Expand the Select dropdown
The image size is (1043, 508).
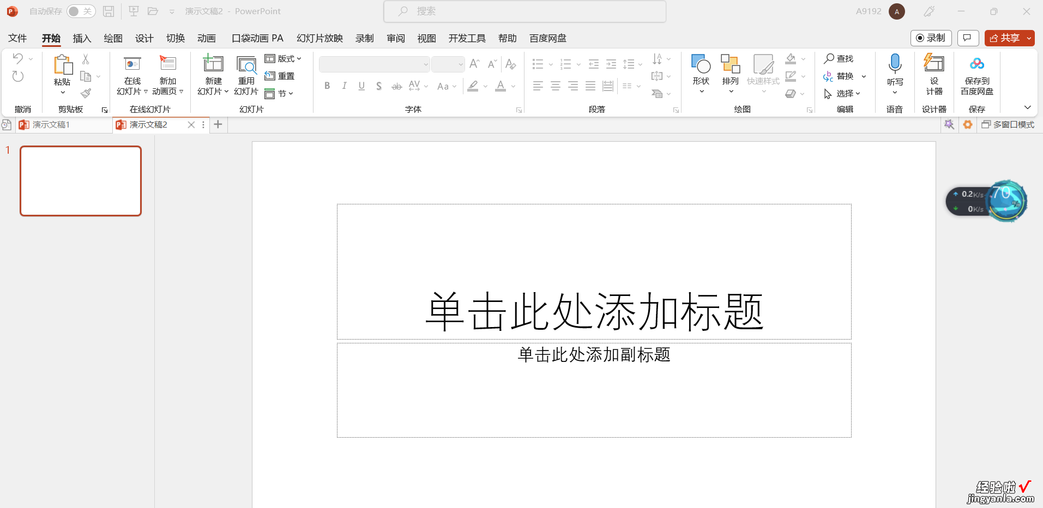(x=842, y=93)
